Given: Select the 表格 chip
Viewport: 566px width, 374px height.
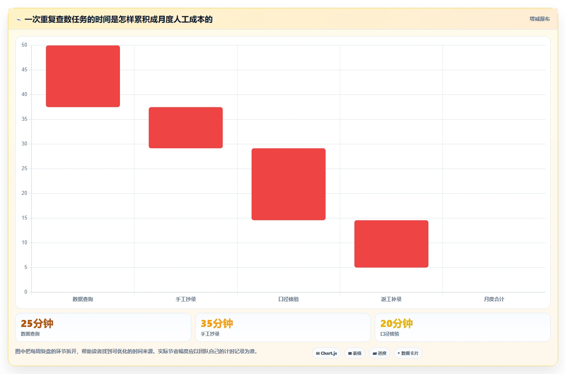Looking at the screenshot, I should pyautogui.click(x=355, y=353).
